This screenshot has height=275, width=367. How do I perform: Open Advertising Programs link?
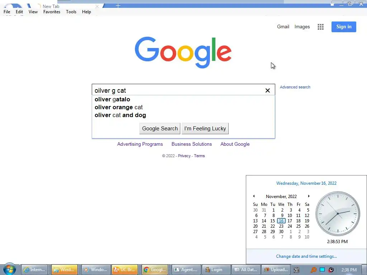140,144
